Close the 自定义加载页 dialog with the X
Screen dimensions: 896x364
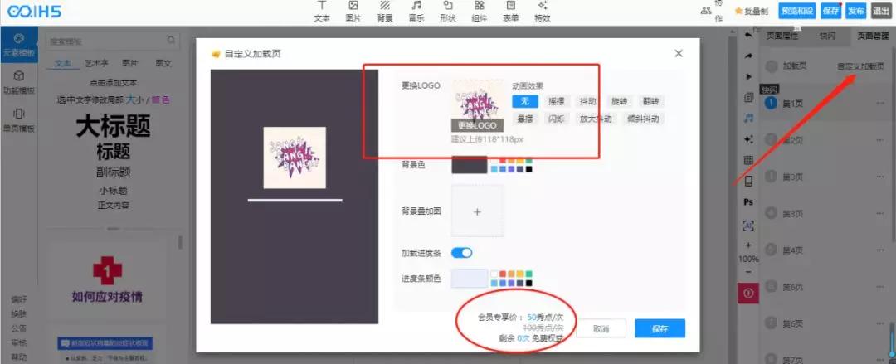[x=679, y=53]
